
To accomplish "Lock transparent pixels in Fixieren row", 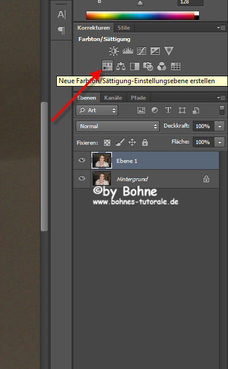I will click(x=107, y=142).
